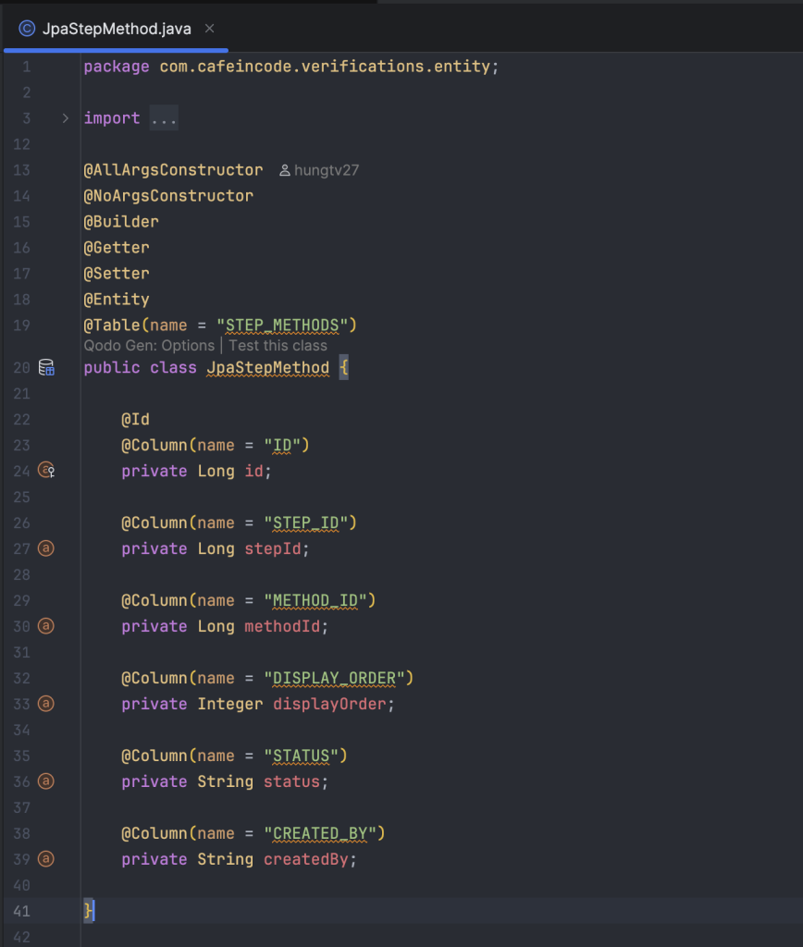This screenshot has height=947, width=803.
Task: Click the author icon next to hungtv27
Action: pyautogui.click(x=285, y=170)
